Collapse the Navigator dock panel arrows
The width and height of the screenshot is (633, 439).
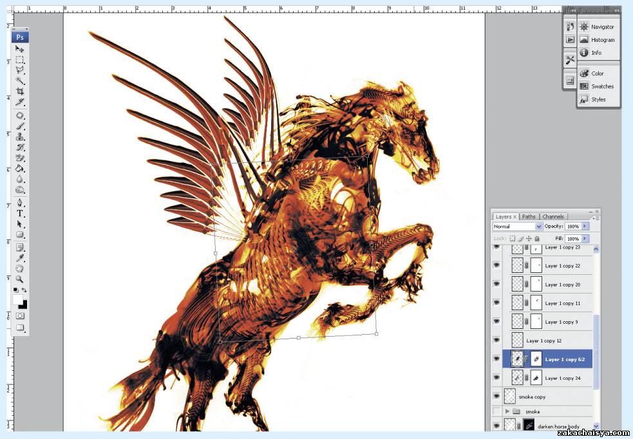click(616, 10)
